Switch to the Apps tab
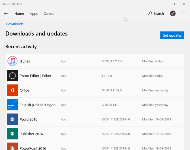The height and width of the screenshot is (150, 190). click(x=34, y=14)
